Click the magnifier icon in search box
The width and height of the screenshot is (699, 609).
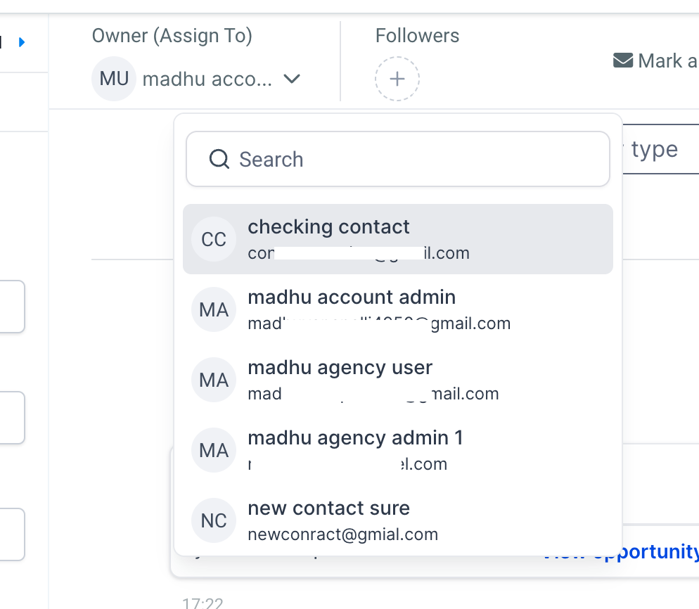click(x=219, y=159)
